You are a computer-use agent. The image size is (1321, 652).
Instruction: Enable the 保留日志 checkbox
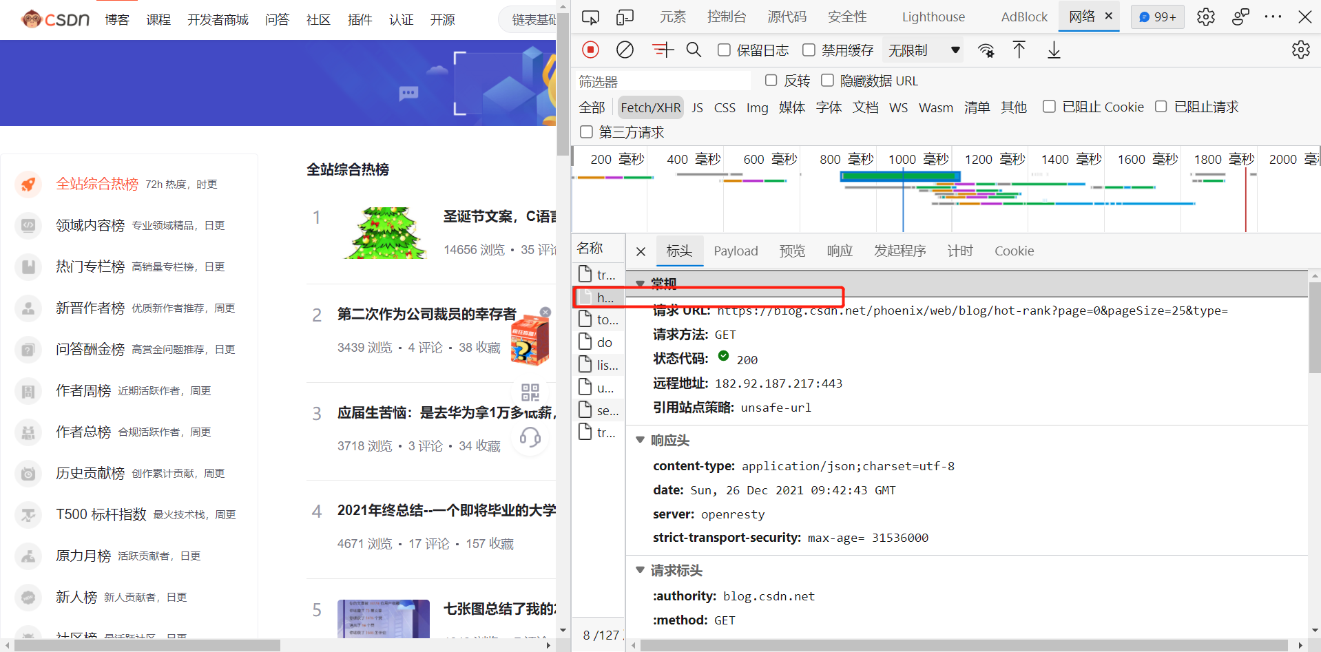pos(724,50)
